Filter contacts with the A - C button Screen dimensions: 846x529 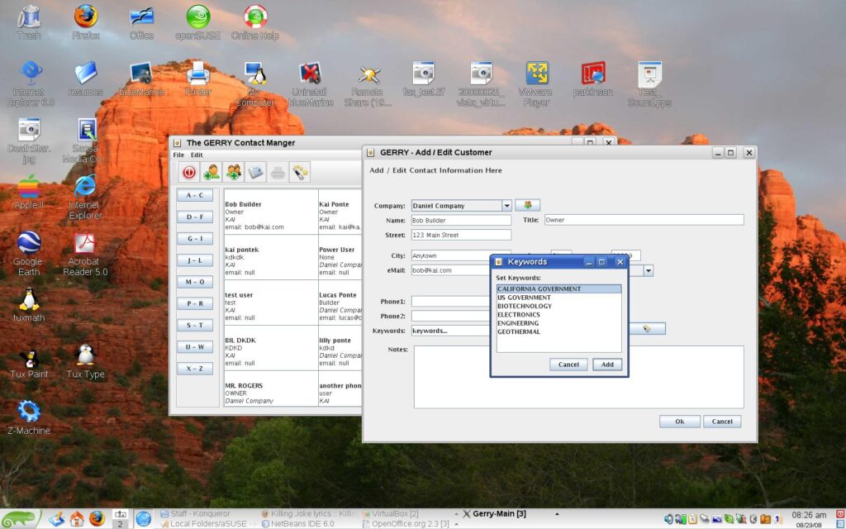point(195,196)
